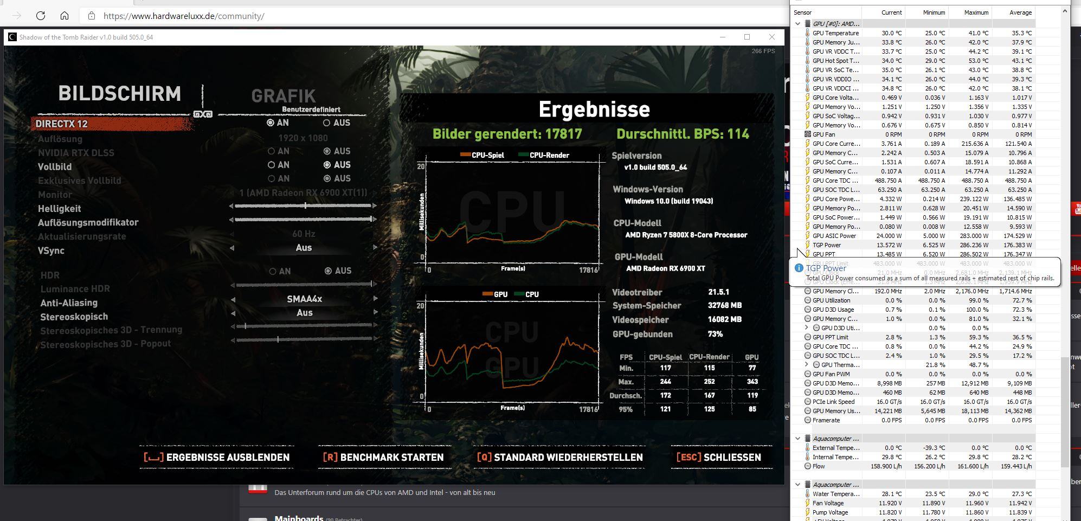
Task: Reload the page in the browser
Action: [41, 16]
